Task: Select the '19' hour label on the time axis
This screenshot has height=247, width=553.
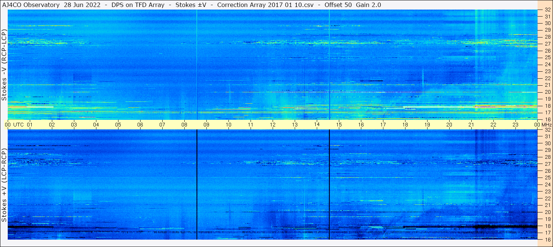Action: 427,125
